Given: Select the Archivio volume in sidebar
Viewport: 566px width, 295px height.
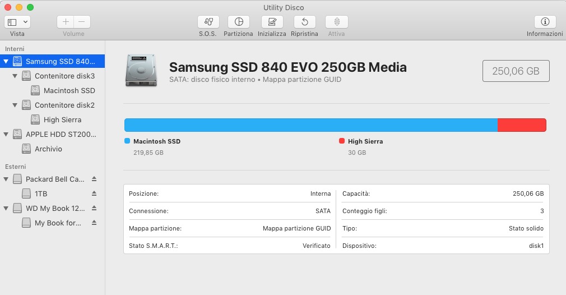Looking at the screenshot, I should (x=52, y=149).
